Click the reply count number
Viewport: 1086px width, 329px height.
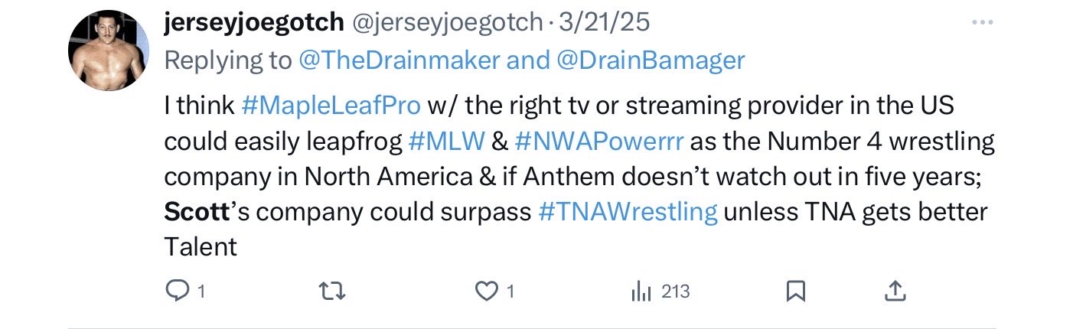(201, 292)
